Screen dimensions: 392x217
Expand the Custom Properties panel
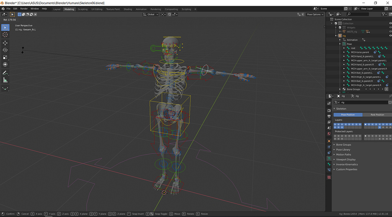[x=346, y=170]
